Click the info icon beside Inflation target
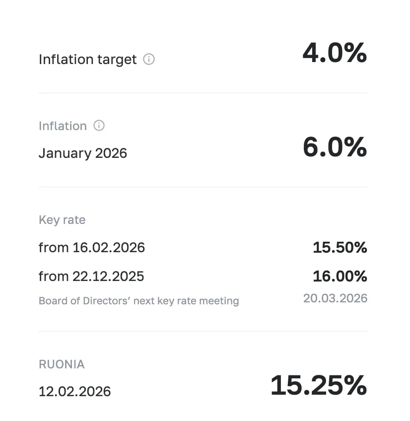 tap(149, 60)
